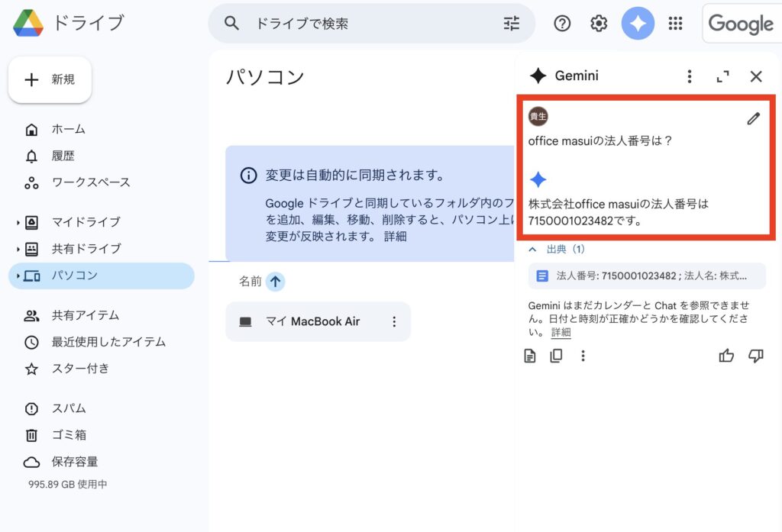Screen dimensions: 782x532
Task: Click the Gemini panel title
Action: (x=577, y=76)
